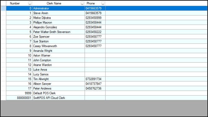Click the Number column header
This screenshot has height=117, width=208.
pos(15,3)
